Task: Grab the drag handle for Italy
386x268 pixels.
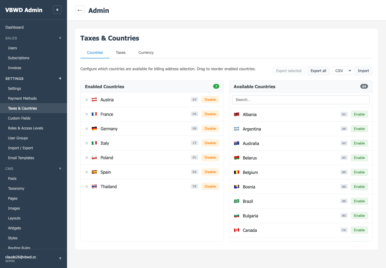Action: 87,143
